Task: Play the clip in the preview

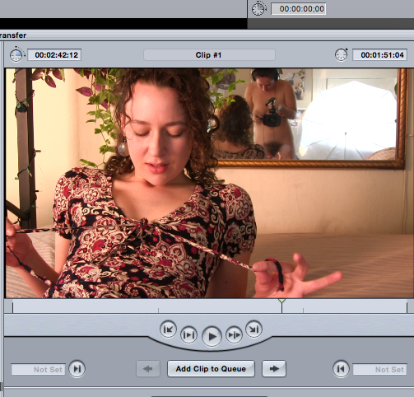Action: (212, 336)
